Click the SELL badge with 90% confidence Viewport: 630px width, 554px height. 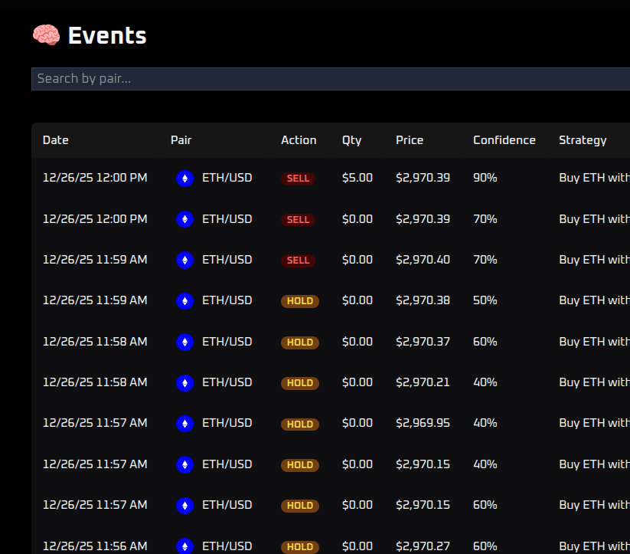click(x=298, y=178)
